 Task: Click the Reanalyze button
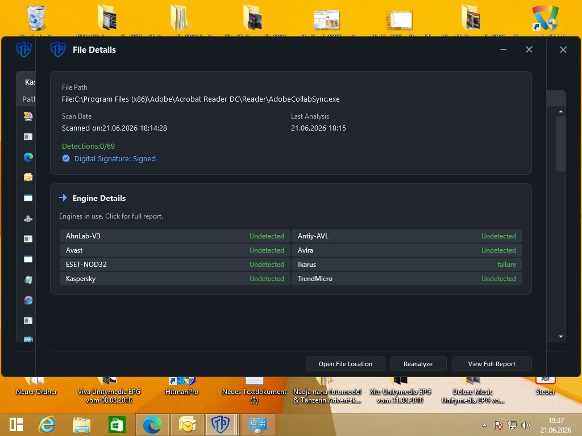[x=418, y=364]
